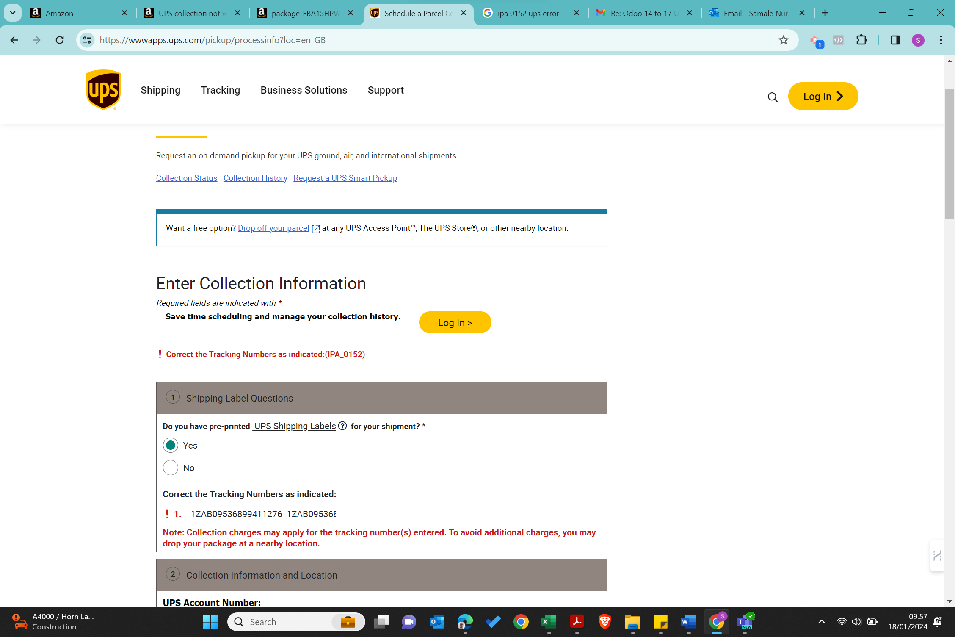This screenshot has height=637, width=955.
Task: Click the Collection Information and Location header
Action: coord(381,575)
